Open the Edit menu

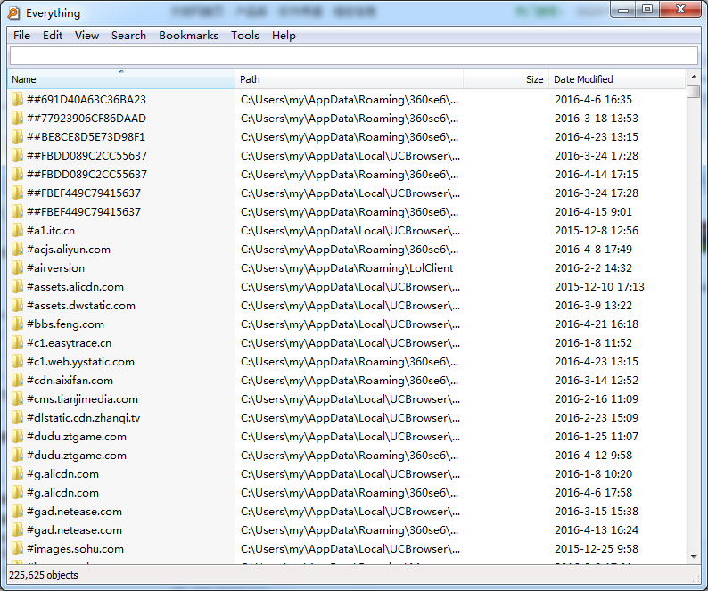[53, 36]
